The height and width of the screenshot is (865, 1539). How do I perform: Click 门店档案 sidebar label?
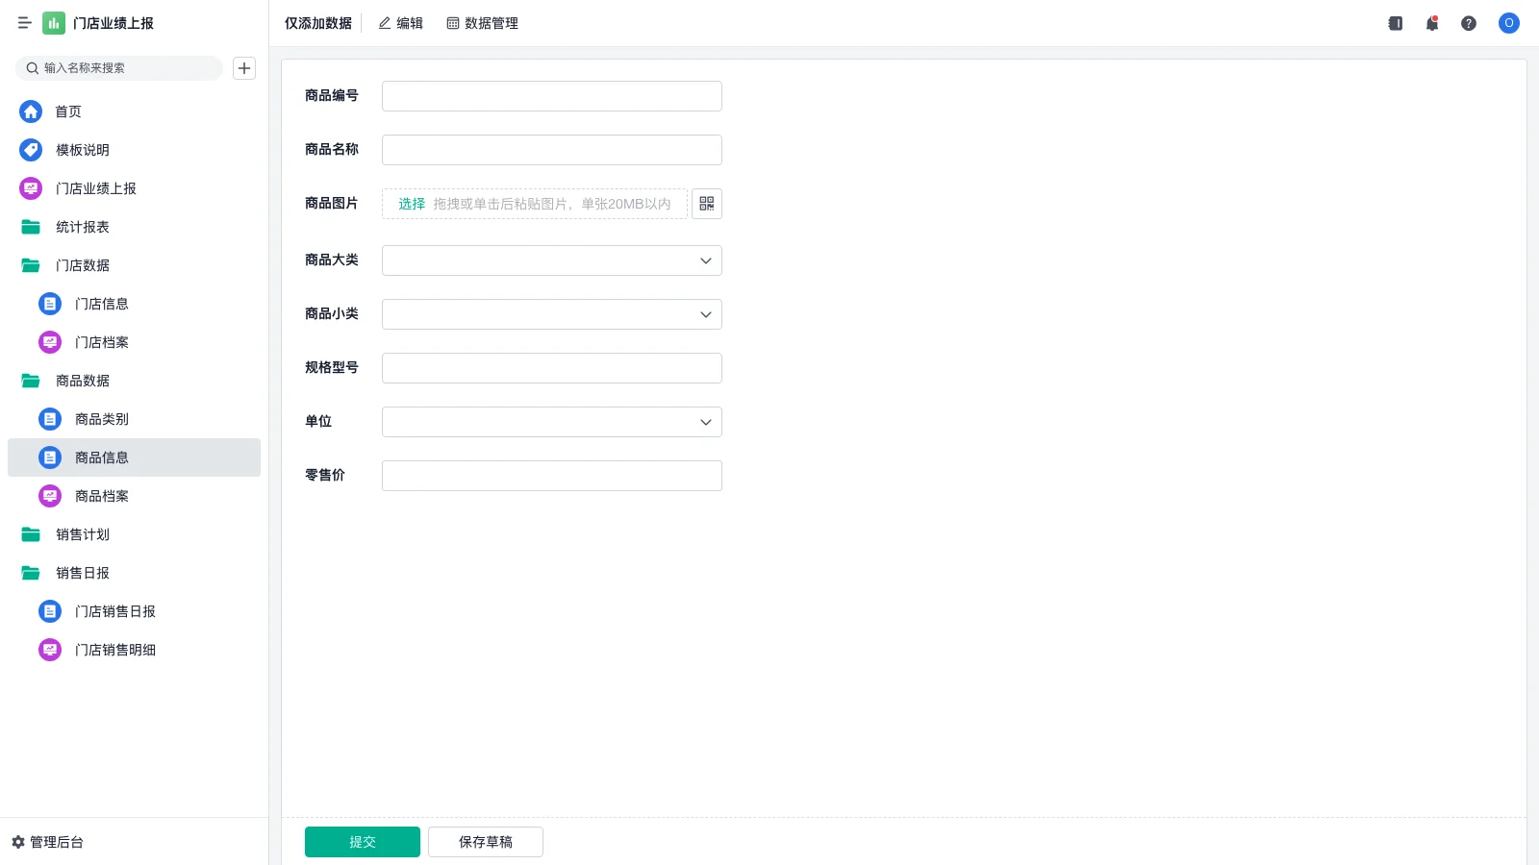pos(102,342)
